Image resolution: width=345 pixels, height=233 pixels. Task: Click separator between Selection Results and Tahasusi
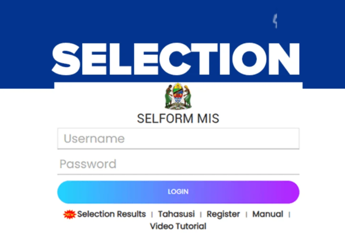click(152, 215)
